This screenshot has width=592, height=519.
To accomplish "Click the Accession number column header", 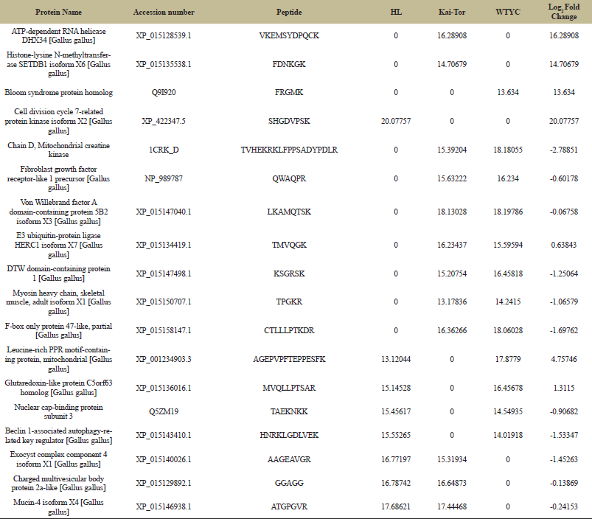I will click(x=164, y=13).
